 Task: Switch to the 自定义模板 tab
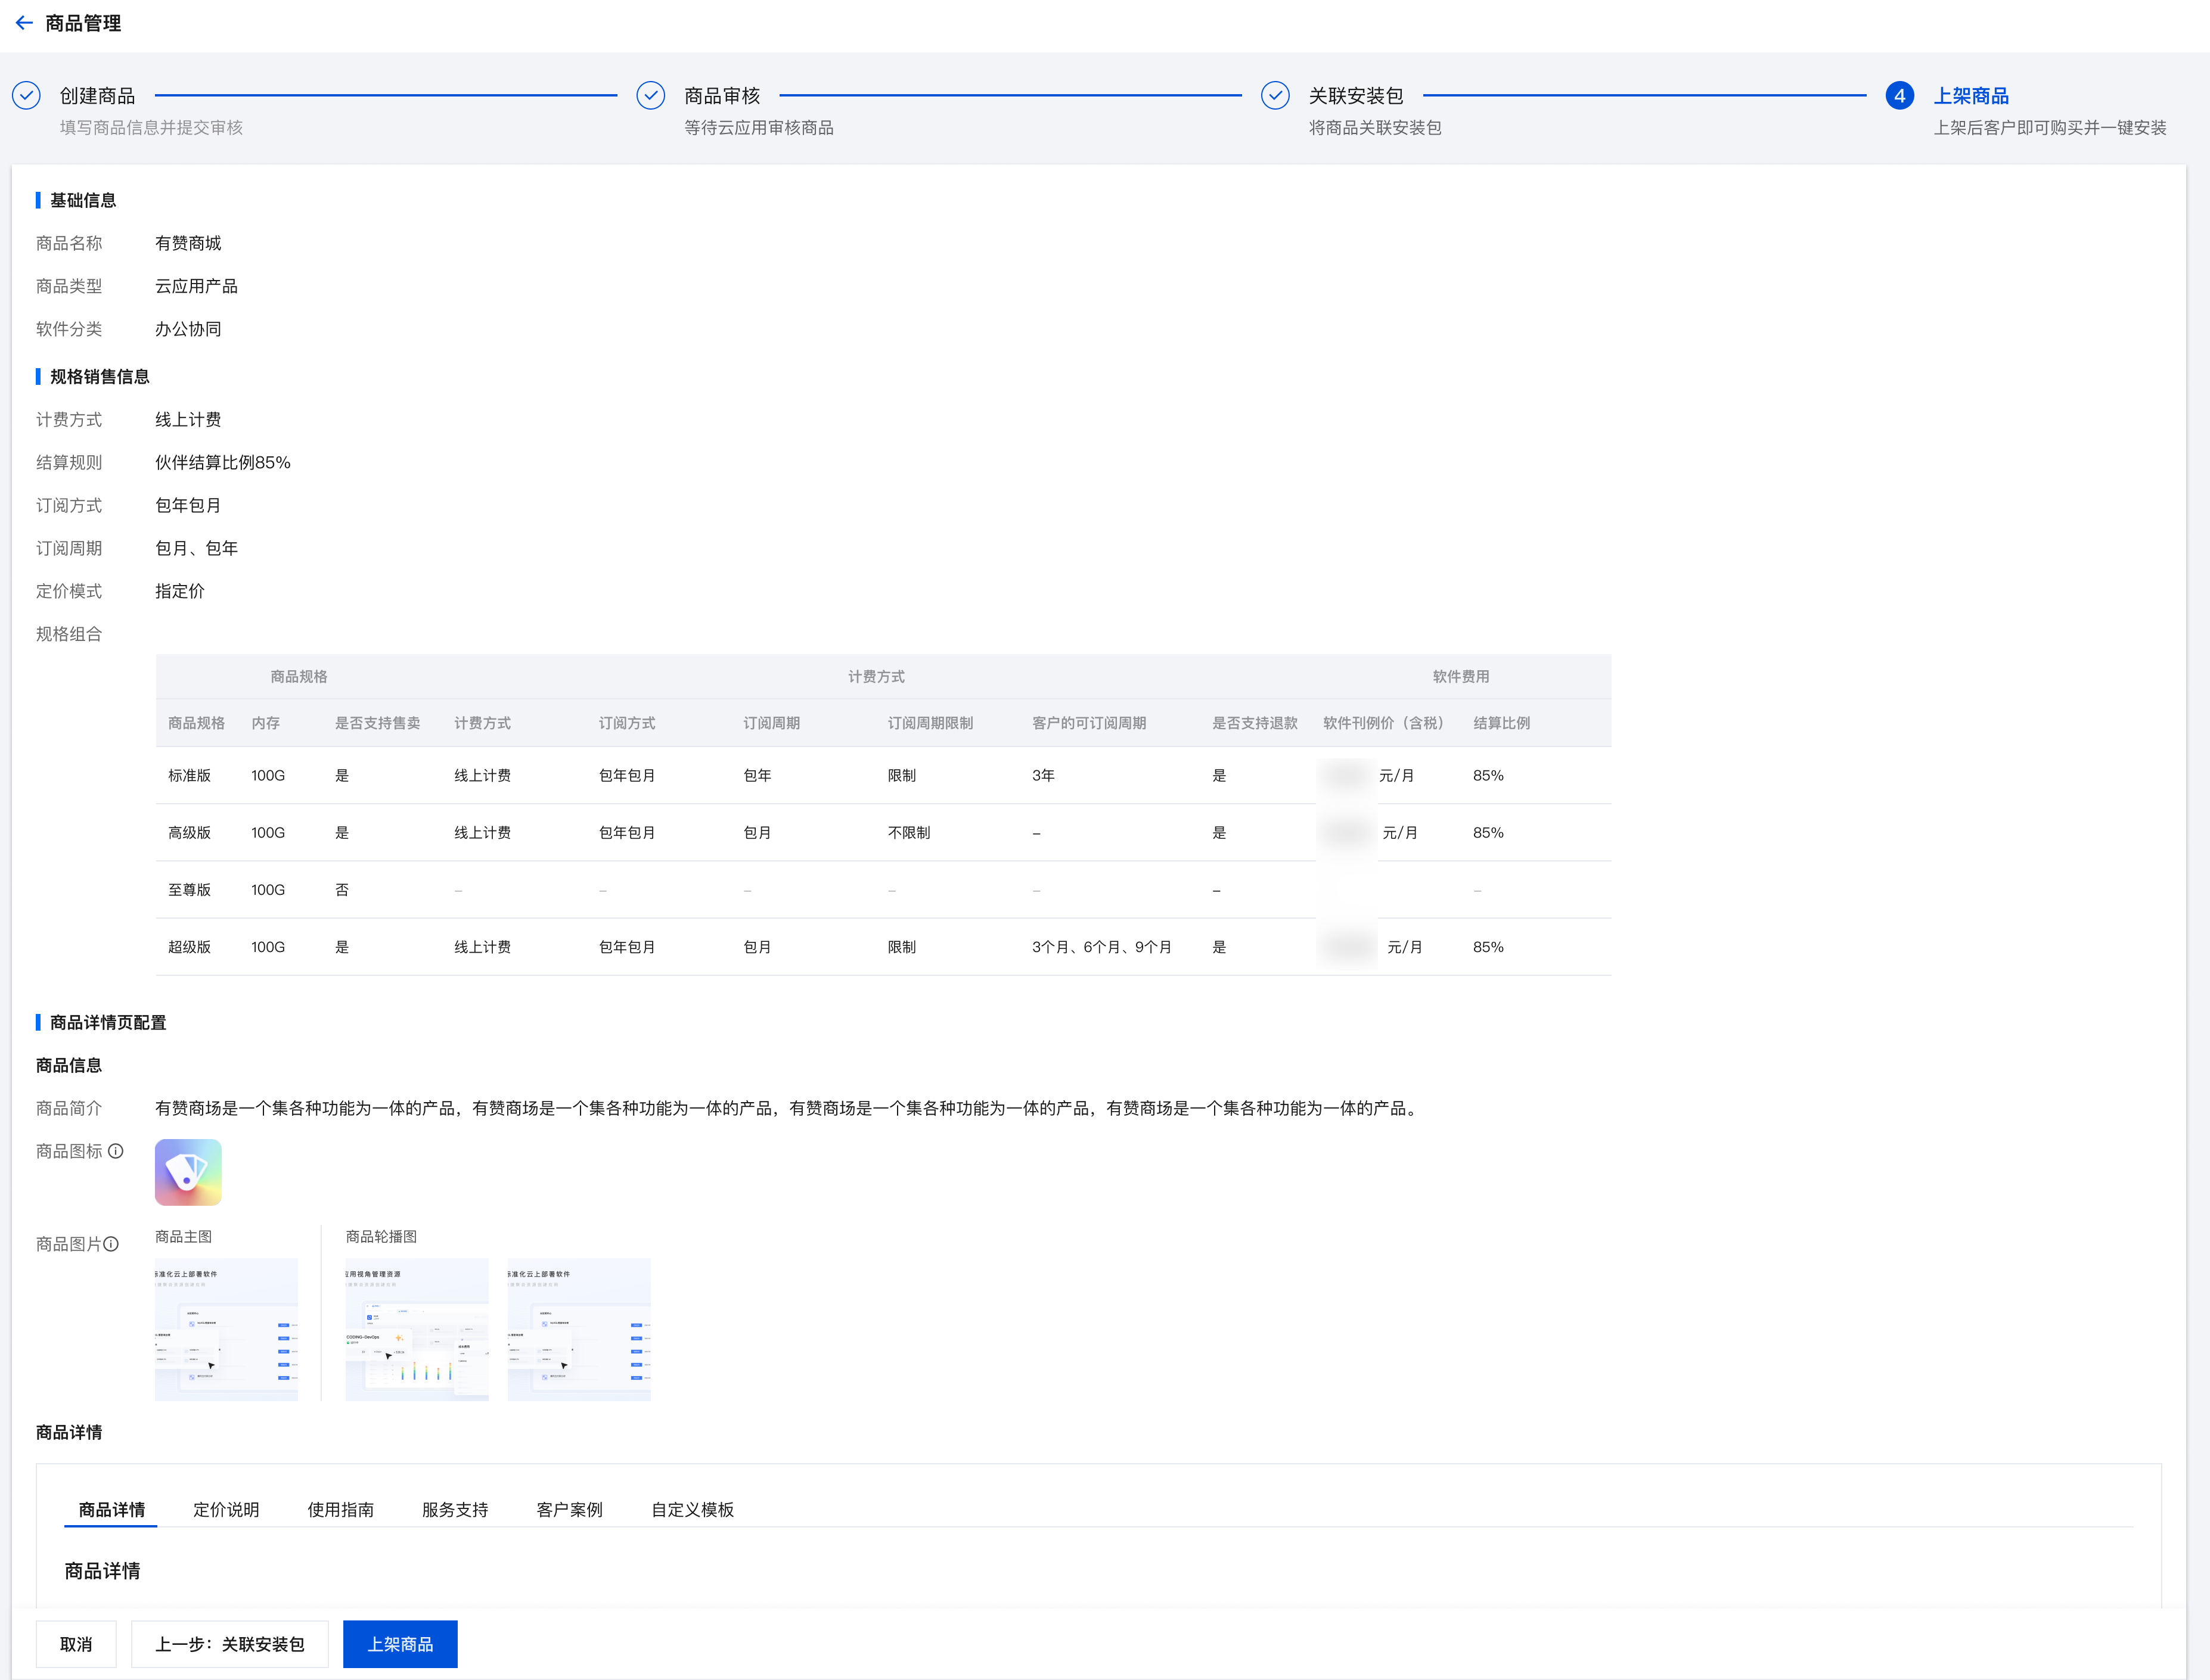tap(693, 1509)
